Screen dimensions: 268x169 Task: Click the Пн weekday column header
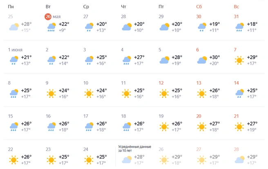pos(11,7)
